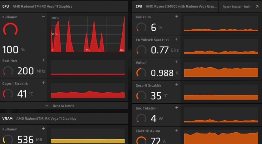Click plus icon for En Yüksek Saat Hızı
Image resolution: width=262 pixels, height=144 pixels.
[x=176, y=39]
